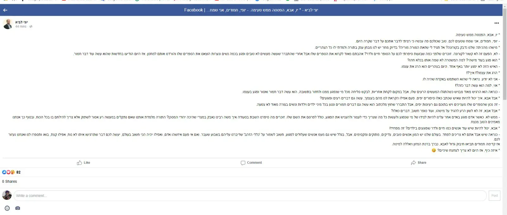Attach a photo using the camera icon

click(x=18, y=208)
